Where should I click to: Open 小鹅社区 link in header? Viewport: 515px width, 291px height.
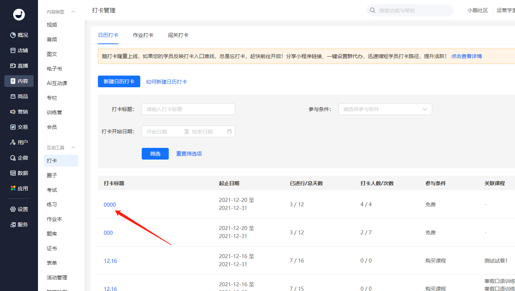[x=477, y=10]
